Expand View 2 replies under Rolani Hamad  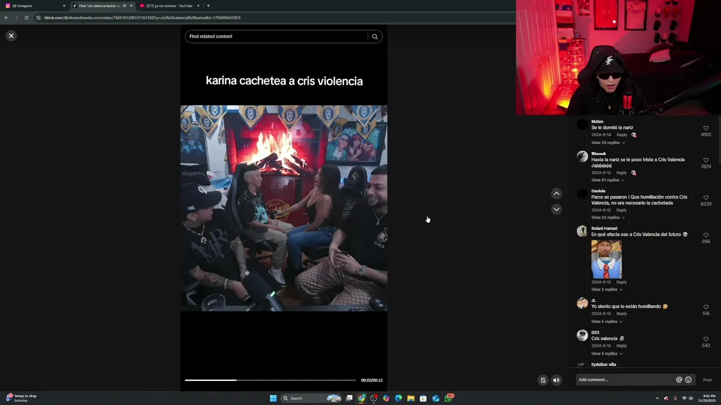click(607, 289)
